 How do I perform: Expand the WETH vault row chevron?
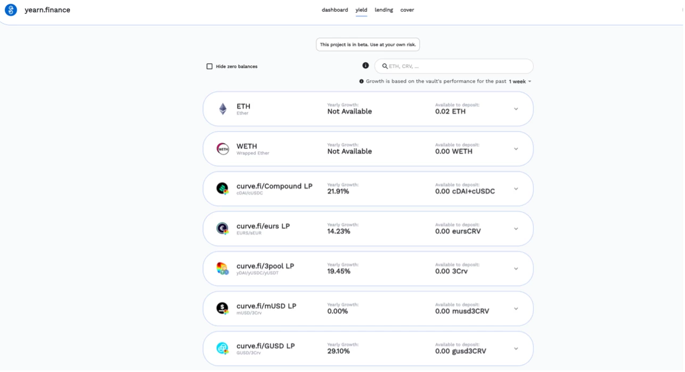[516, 149]
